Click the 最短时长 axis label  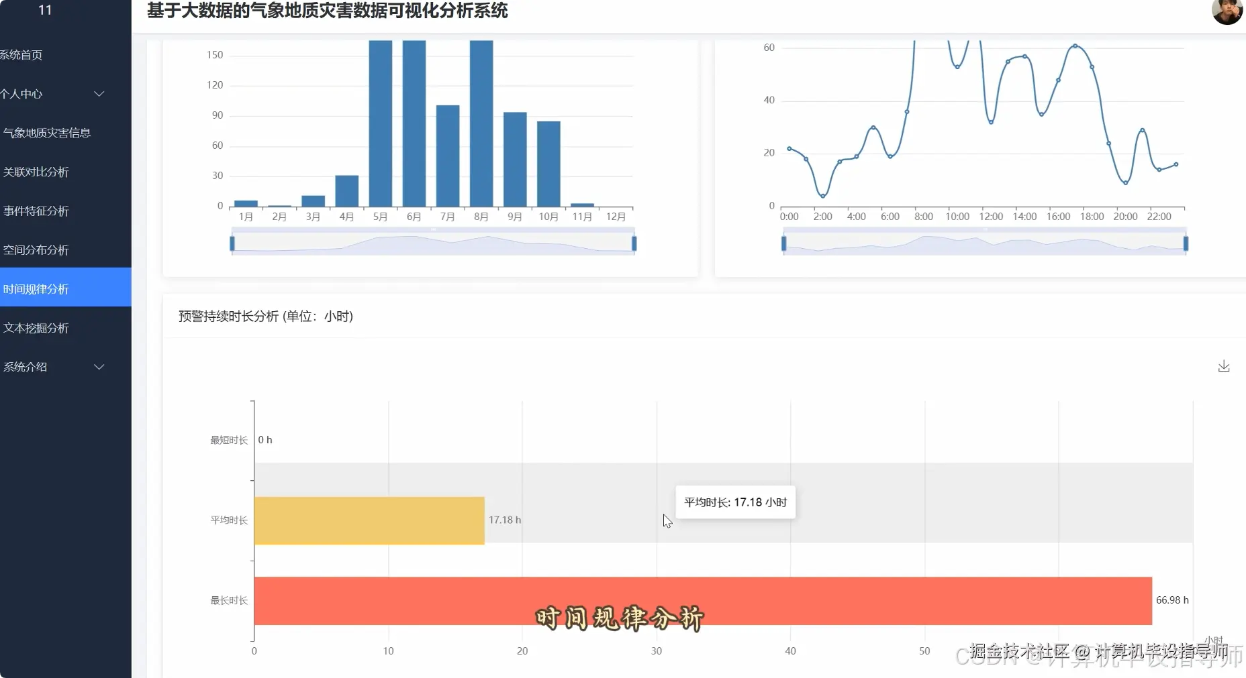[229, 440]
